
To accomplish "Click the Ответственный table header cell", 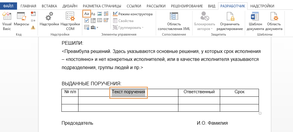I will pyautogui.click(x=199, y=92).
